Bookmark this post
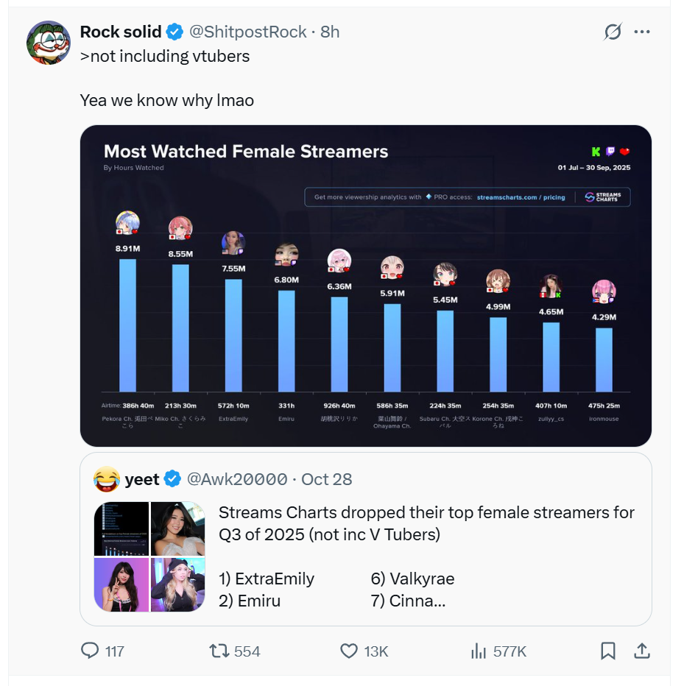The width and height of the screenshot is (684, 686). (608, 651)
